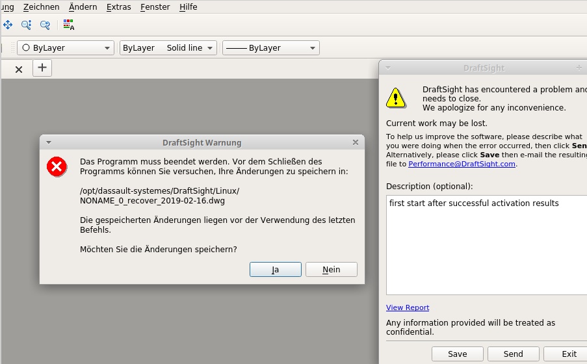The width and height of the screenshot is (587, 364).
Task: Click the 'Description (optional):' label
Action: click(430, 187)
